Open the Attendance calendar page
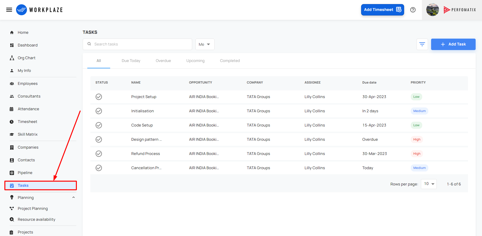This screenshot has height=236, width=482. coord(28,109)
